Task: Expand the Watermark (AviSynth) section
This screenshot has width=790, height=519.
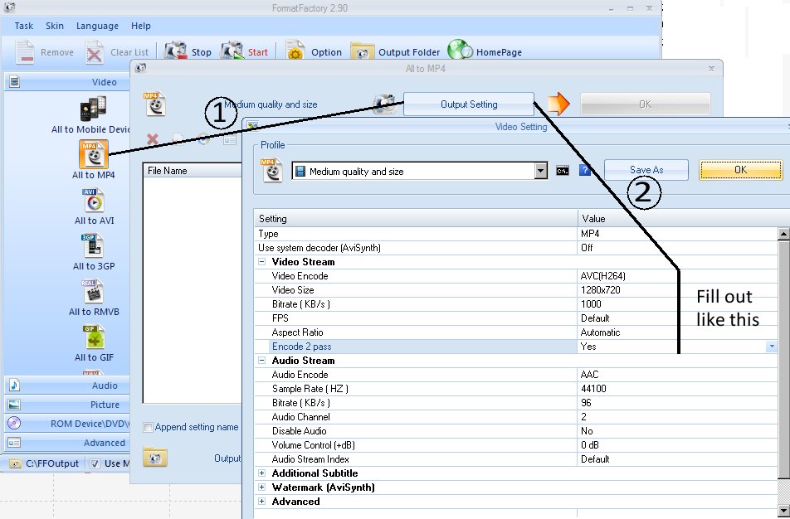Action: 261,487
